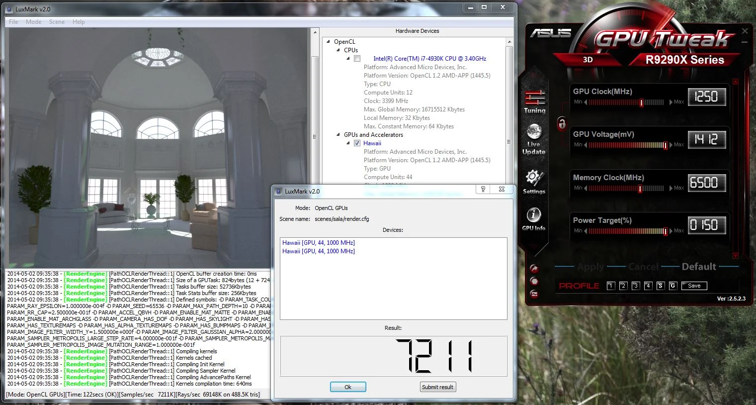Image resolution: width=756 pixels, height=405 pixels.
Task: Click the Power Target value field 0150
Action: (x=706, y=225)
